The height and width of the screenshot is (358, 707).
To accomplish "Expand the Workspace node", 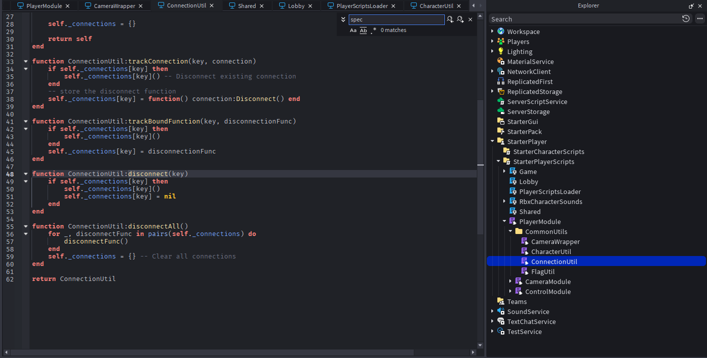I will pos(492,31).
